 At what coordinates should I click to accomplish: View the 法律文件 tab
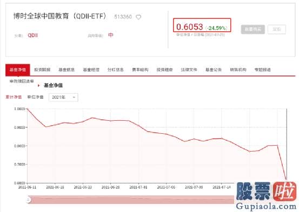point(189,70)
